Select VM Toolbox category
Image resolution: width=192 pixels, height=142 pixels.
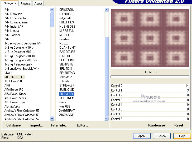pos(13,35)
